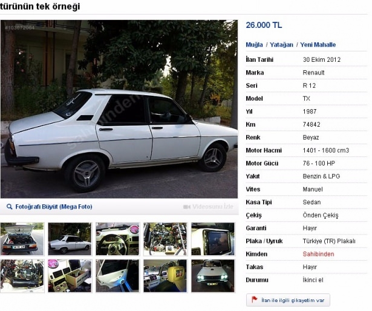The height and width of the screenshot is (311, 372).
Task: Open the steering wheel thumbnail
Action: (x=117, y=239)
